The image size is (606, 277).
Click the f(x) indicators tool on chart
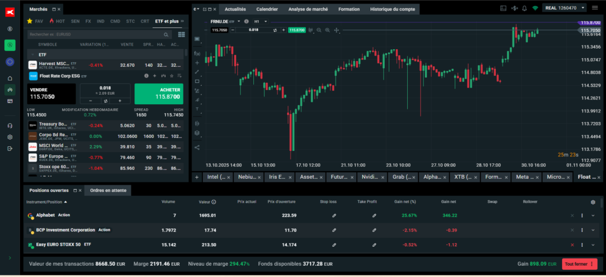(197, 53)
